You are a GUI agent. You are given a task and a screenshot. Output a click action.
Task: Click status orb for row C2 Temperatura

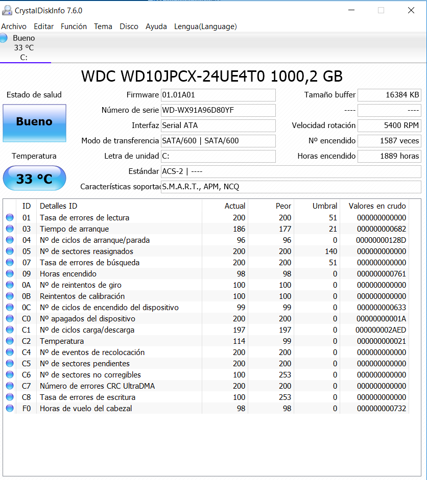(10, 341)
